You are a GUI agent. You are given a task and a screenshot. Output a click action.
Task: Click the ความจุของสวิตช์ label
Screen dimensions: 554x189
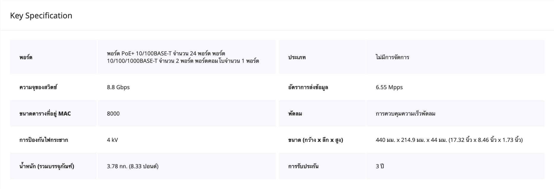tap(38, 87)
